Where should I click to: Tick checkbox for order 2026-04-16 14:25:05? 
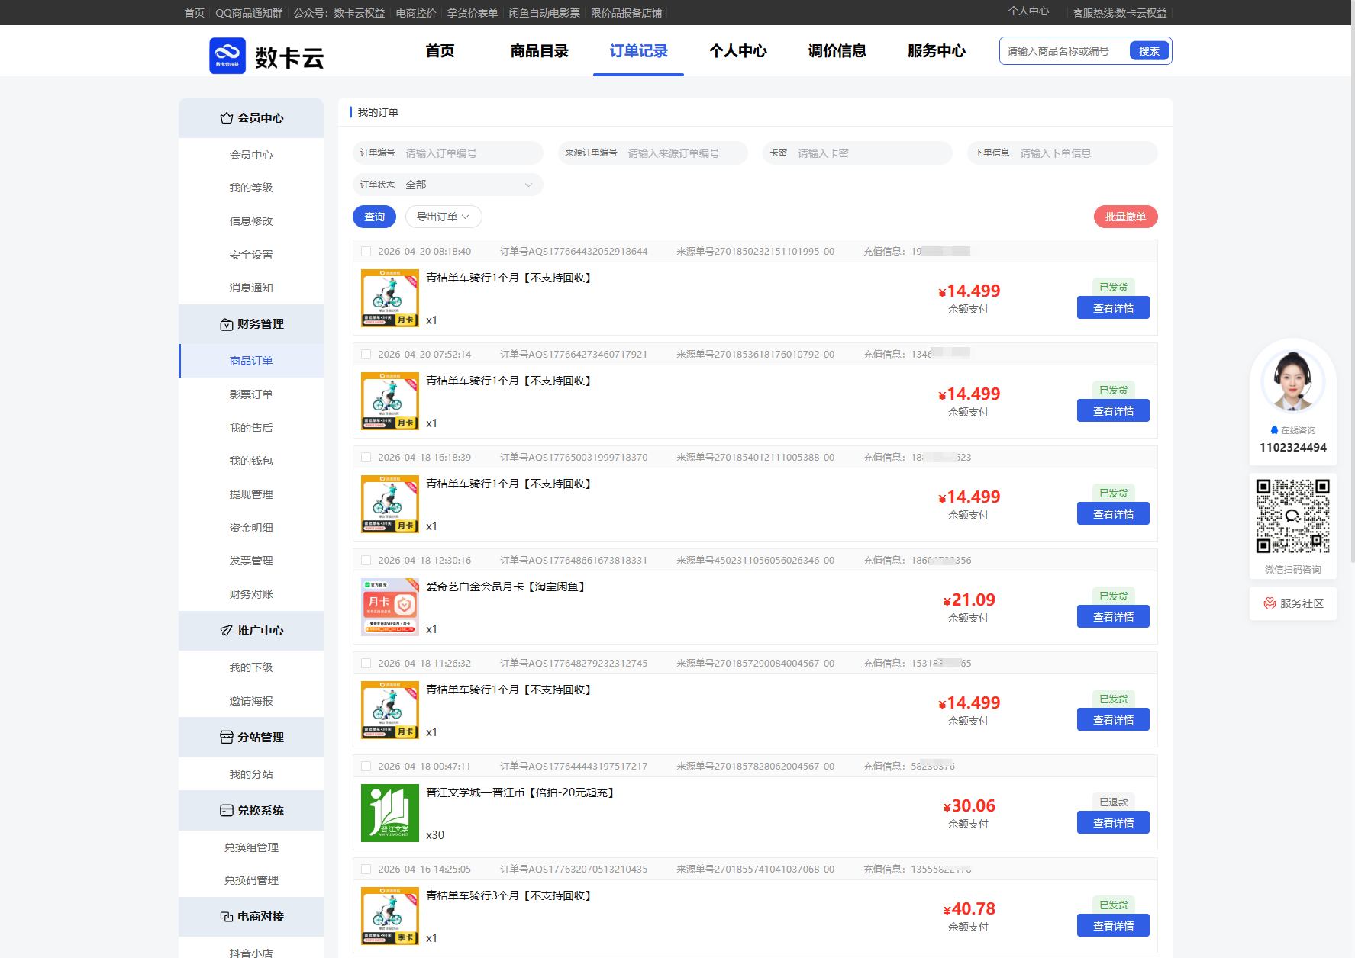point(366,870)
